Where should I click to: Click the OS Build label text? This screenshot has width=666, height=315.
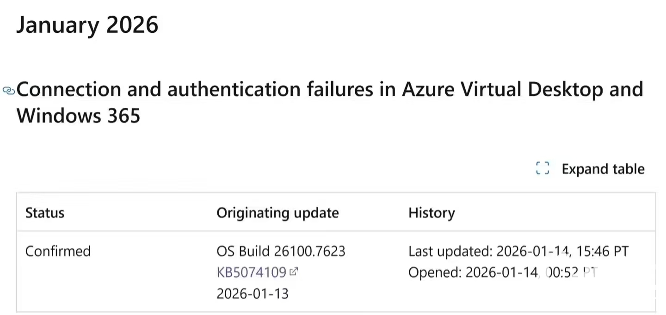pos(243,251)
